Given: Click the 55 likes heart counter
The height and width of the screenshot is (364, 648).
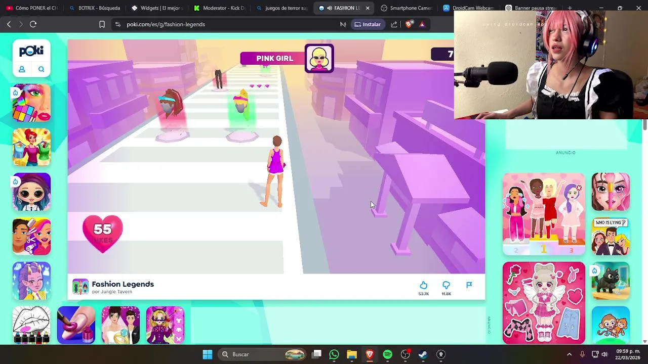Looking at the screenshot, I should point(102,234).
